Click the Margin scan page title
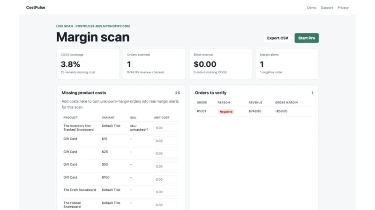The image size is (375, 210). tap(93, 37)
